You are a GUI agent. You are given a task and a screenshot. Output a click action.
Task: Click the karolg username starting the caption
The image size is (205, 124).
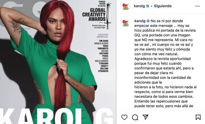[140, 21]
